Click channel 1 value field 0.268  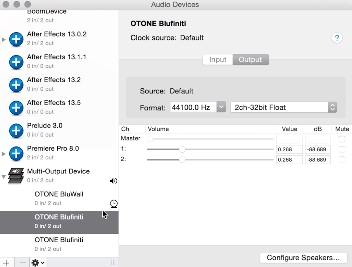click(289, 149)
